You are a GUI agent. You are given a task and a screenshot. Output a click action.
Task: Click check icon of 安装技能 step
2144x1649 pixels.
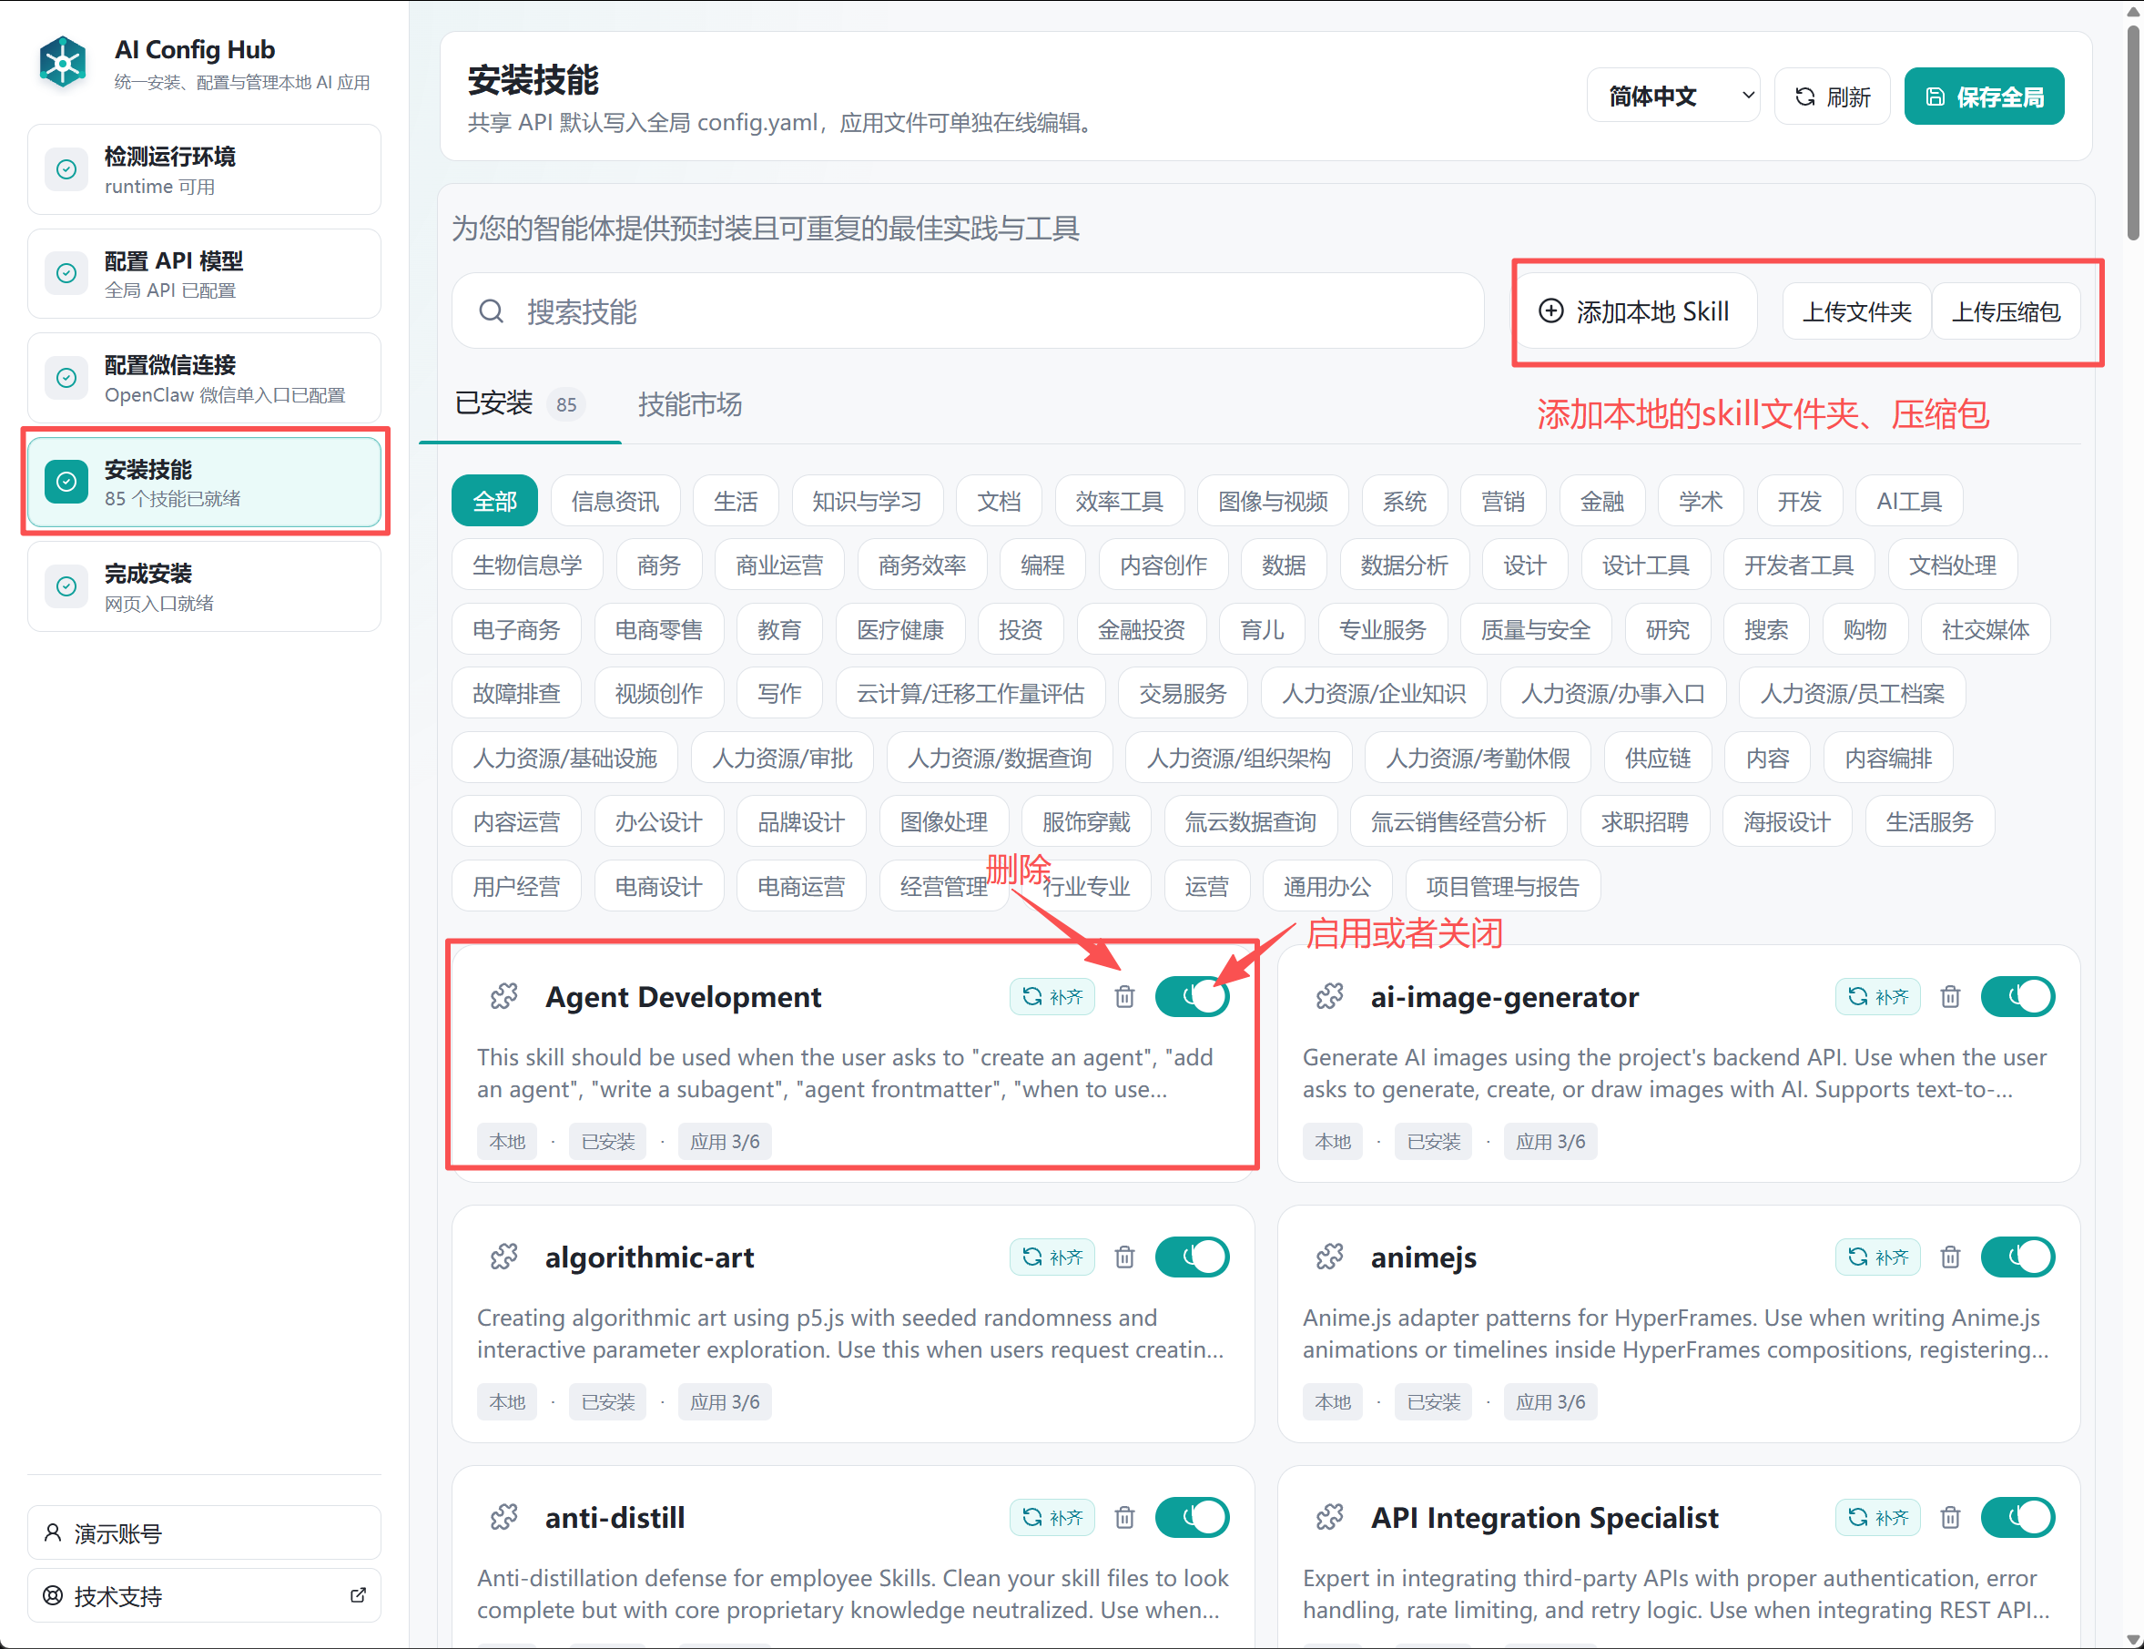tap(66, 482)
